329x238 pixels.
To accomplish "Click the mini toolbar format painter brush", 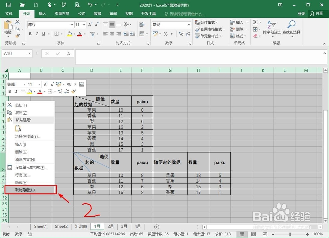I will tap(74, 91).
